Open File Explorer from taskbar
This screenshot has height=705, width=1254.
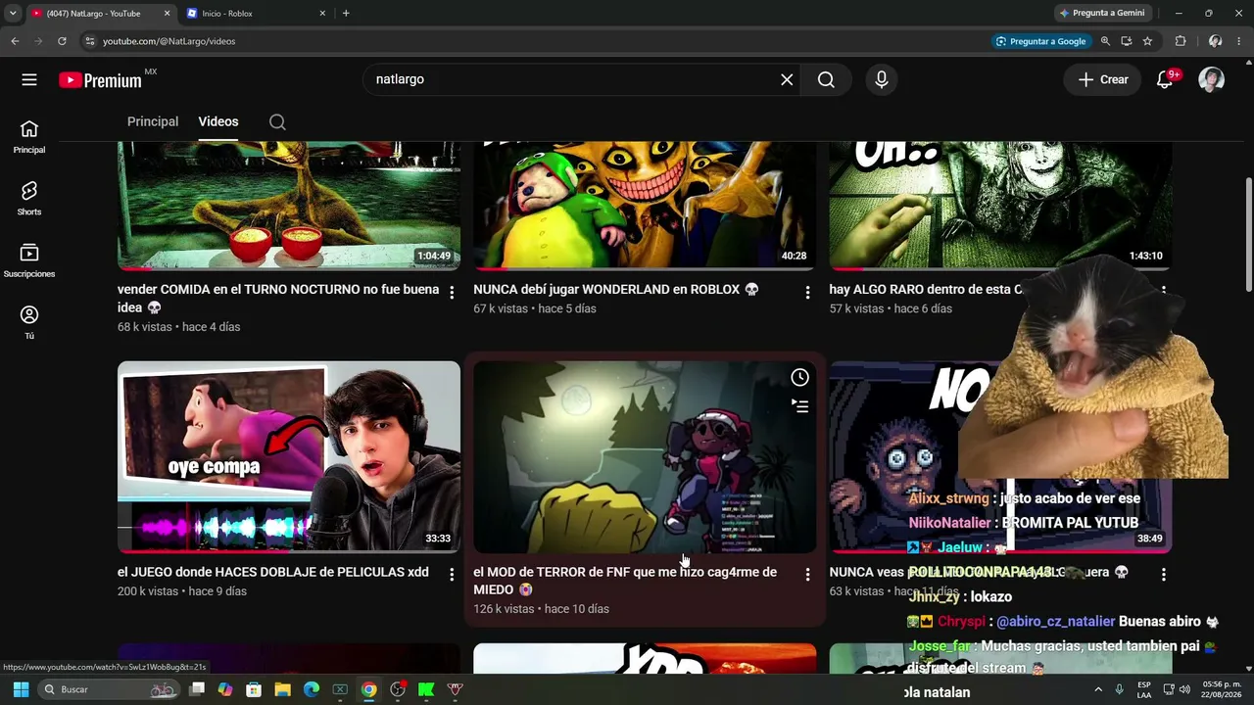282,689
